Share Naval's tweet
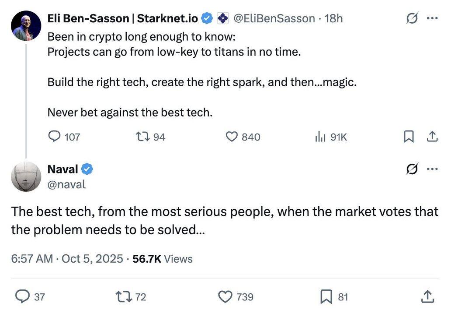Viewport: 451px width, 310px height. pyautogui.click(x=427, y=297)
